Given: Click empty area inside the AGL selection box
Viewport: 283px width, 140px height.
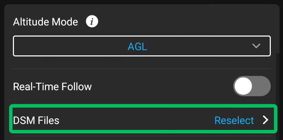Looking at the screenshot, I should coord(72,46).
